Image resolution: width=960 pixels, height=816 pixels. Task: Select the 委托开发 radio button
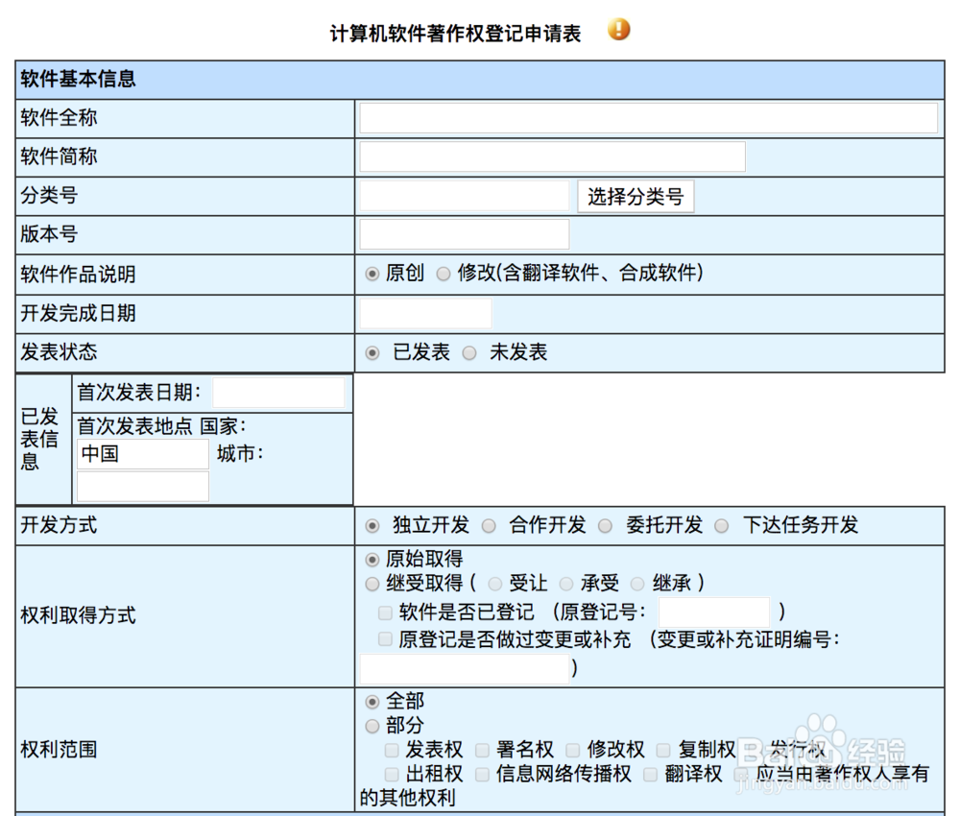click(605, 526)
